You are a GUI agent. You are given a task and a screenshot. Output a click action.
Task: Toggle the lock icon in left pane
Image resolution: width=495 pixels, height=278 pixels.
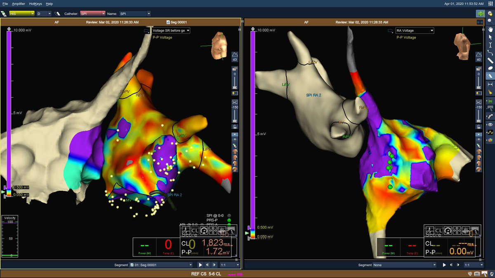pyautogui.click(x=235, y=126)
